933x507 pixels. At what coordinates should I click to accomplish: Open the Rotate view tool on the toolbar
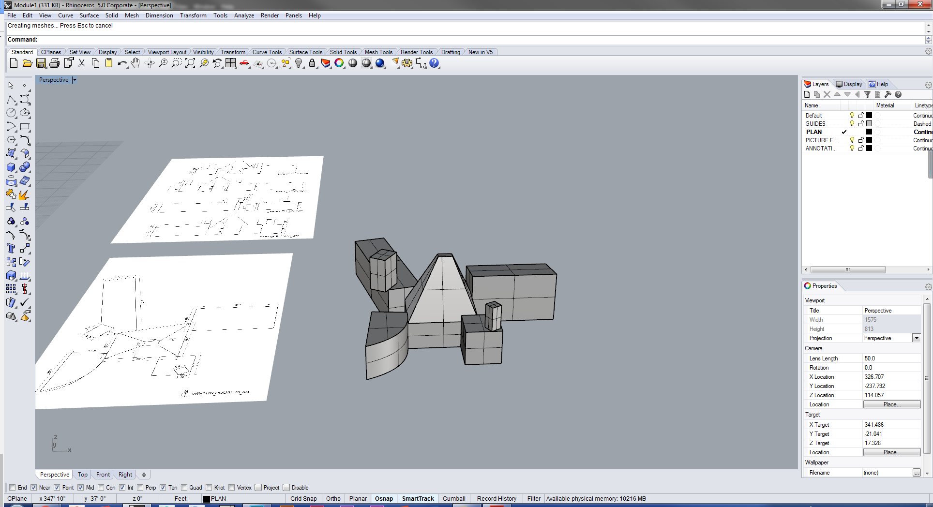click(x=150, y=63)
